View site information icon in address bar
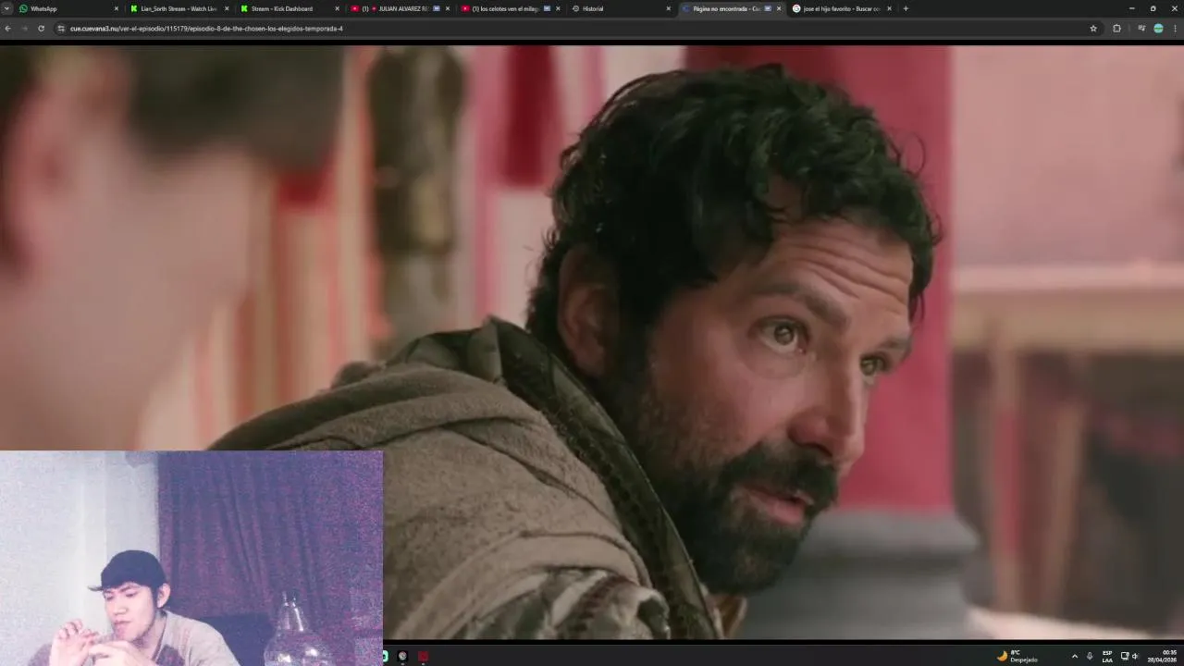Viewport: 1184px width, 666px height. coord(61,29)
